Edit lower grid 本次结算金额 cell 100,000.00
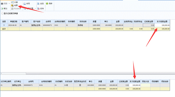The height and width of the screenshot is (97, 175). [x=135, y=85]
